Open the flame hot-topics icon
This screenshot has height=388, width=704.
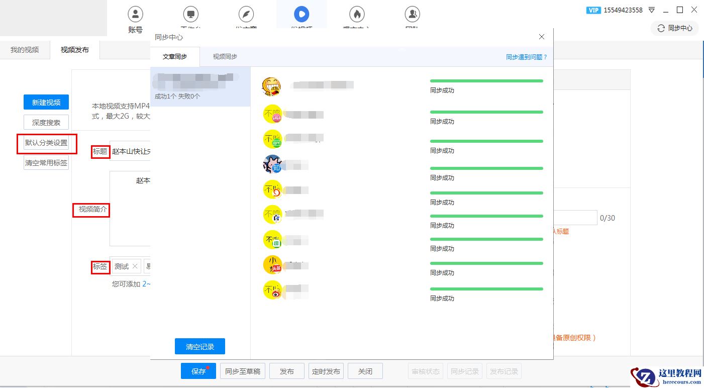pos(356,14)
